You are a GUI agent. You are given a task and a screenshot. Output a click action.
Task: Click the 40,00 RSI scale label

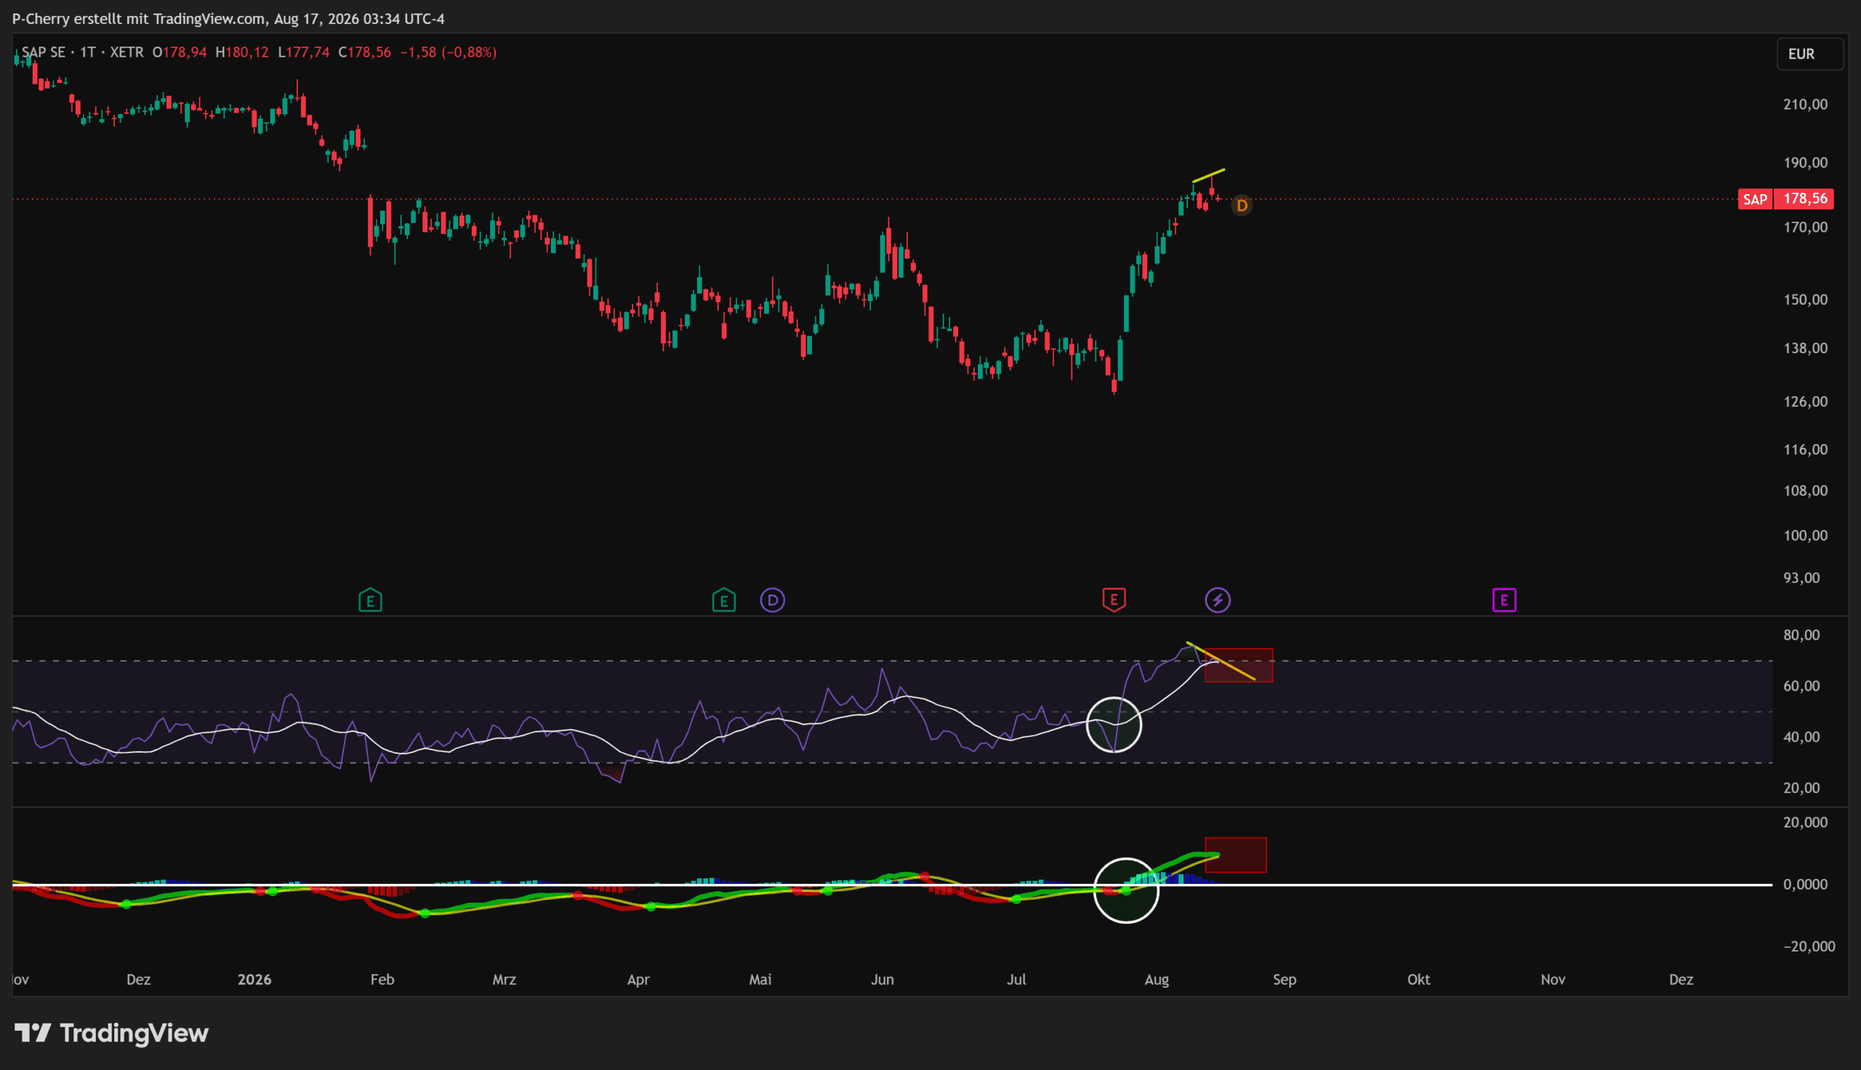[x=1801, y=736]
